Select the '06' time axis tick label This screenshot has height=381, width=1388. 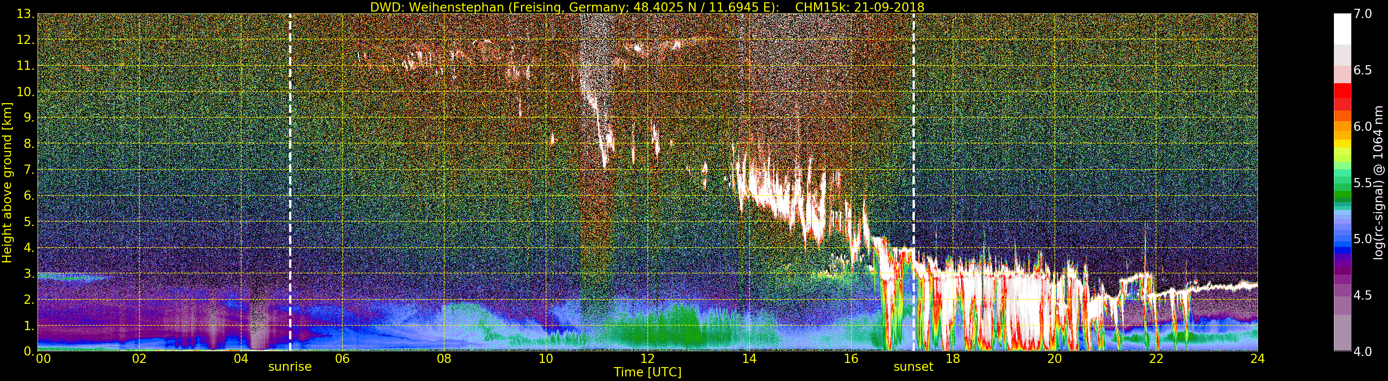tap(342, 359)
